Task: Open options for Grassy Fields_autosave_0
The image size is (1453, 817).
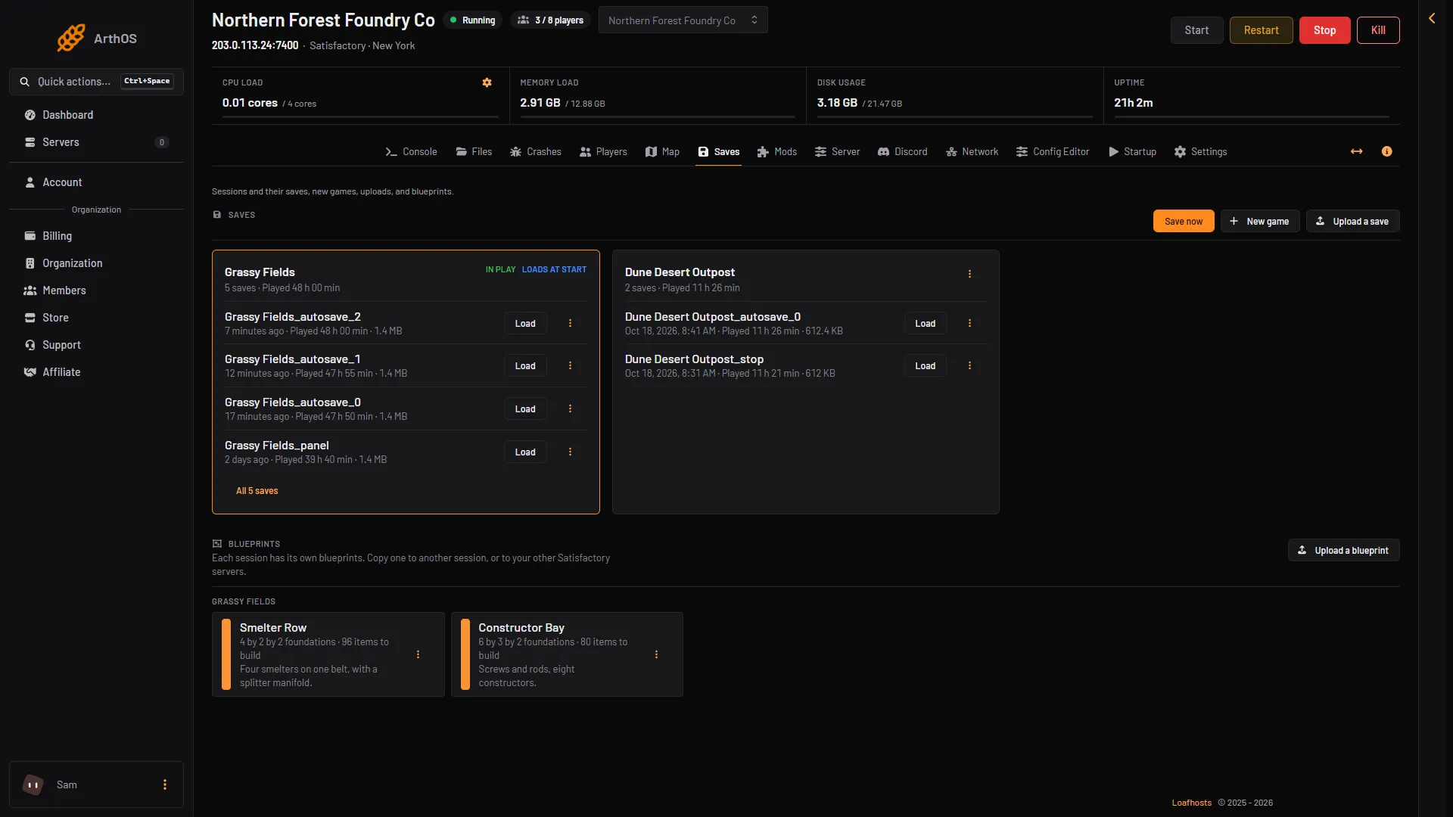Action: click(570, 408)
